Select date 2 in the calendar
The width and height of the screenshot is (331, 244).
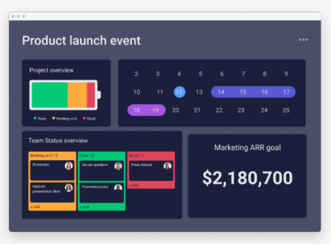[x=136, y=74]
